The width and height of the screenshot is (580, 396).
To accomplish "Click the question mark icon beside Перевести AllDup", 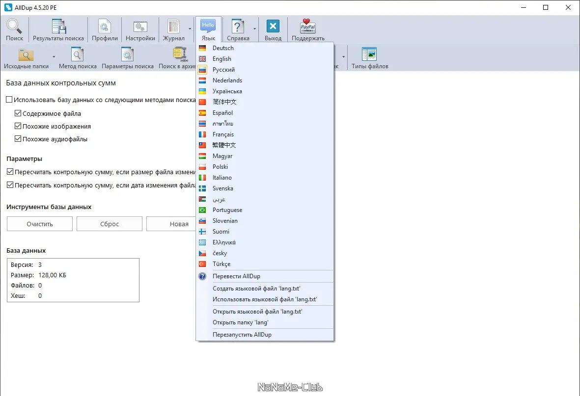I will pos(202,276).
